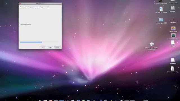Screen dimensions: 180x101
Task: Select the ramdisk status line above the progress bar
Action: tap(26, 25)
